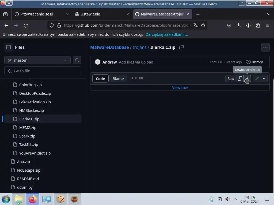This screenshot has width=274, height=205.
Task: Close the Ustawienia tab
Action: point(128,14)
